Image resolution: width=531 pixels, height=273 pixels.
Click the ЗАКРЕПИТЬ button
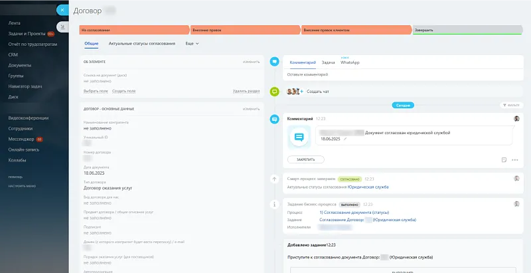(306, 159)
